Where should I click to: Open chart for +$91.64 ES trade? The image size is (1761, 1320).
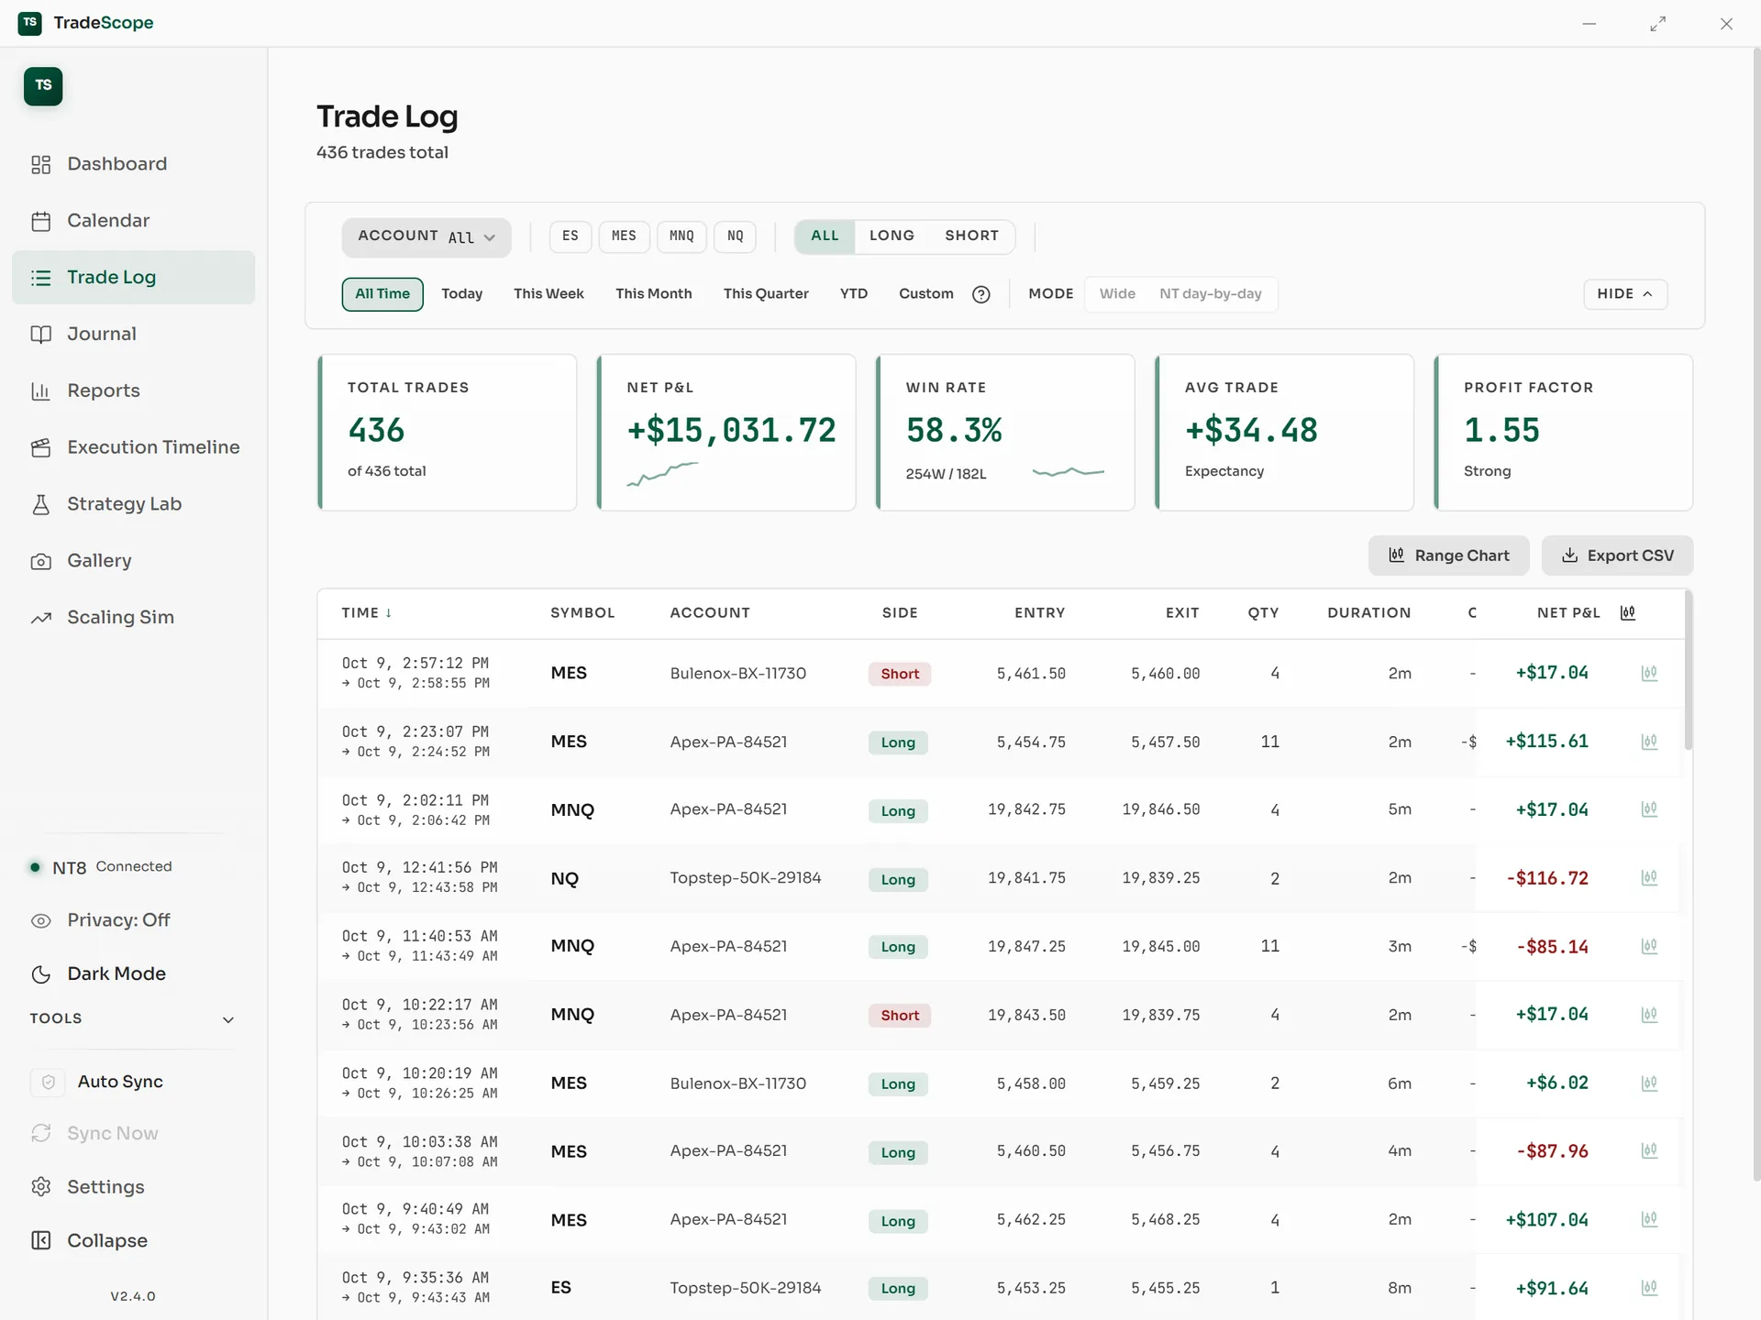pyautogui.click(x=1649, y=1289)
